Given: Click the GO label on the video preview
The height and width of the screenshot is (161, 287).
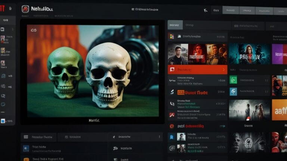Looking at the screenshot, I should [x=34, y=30].
